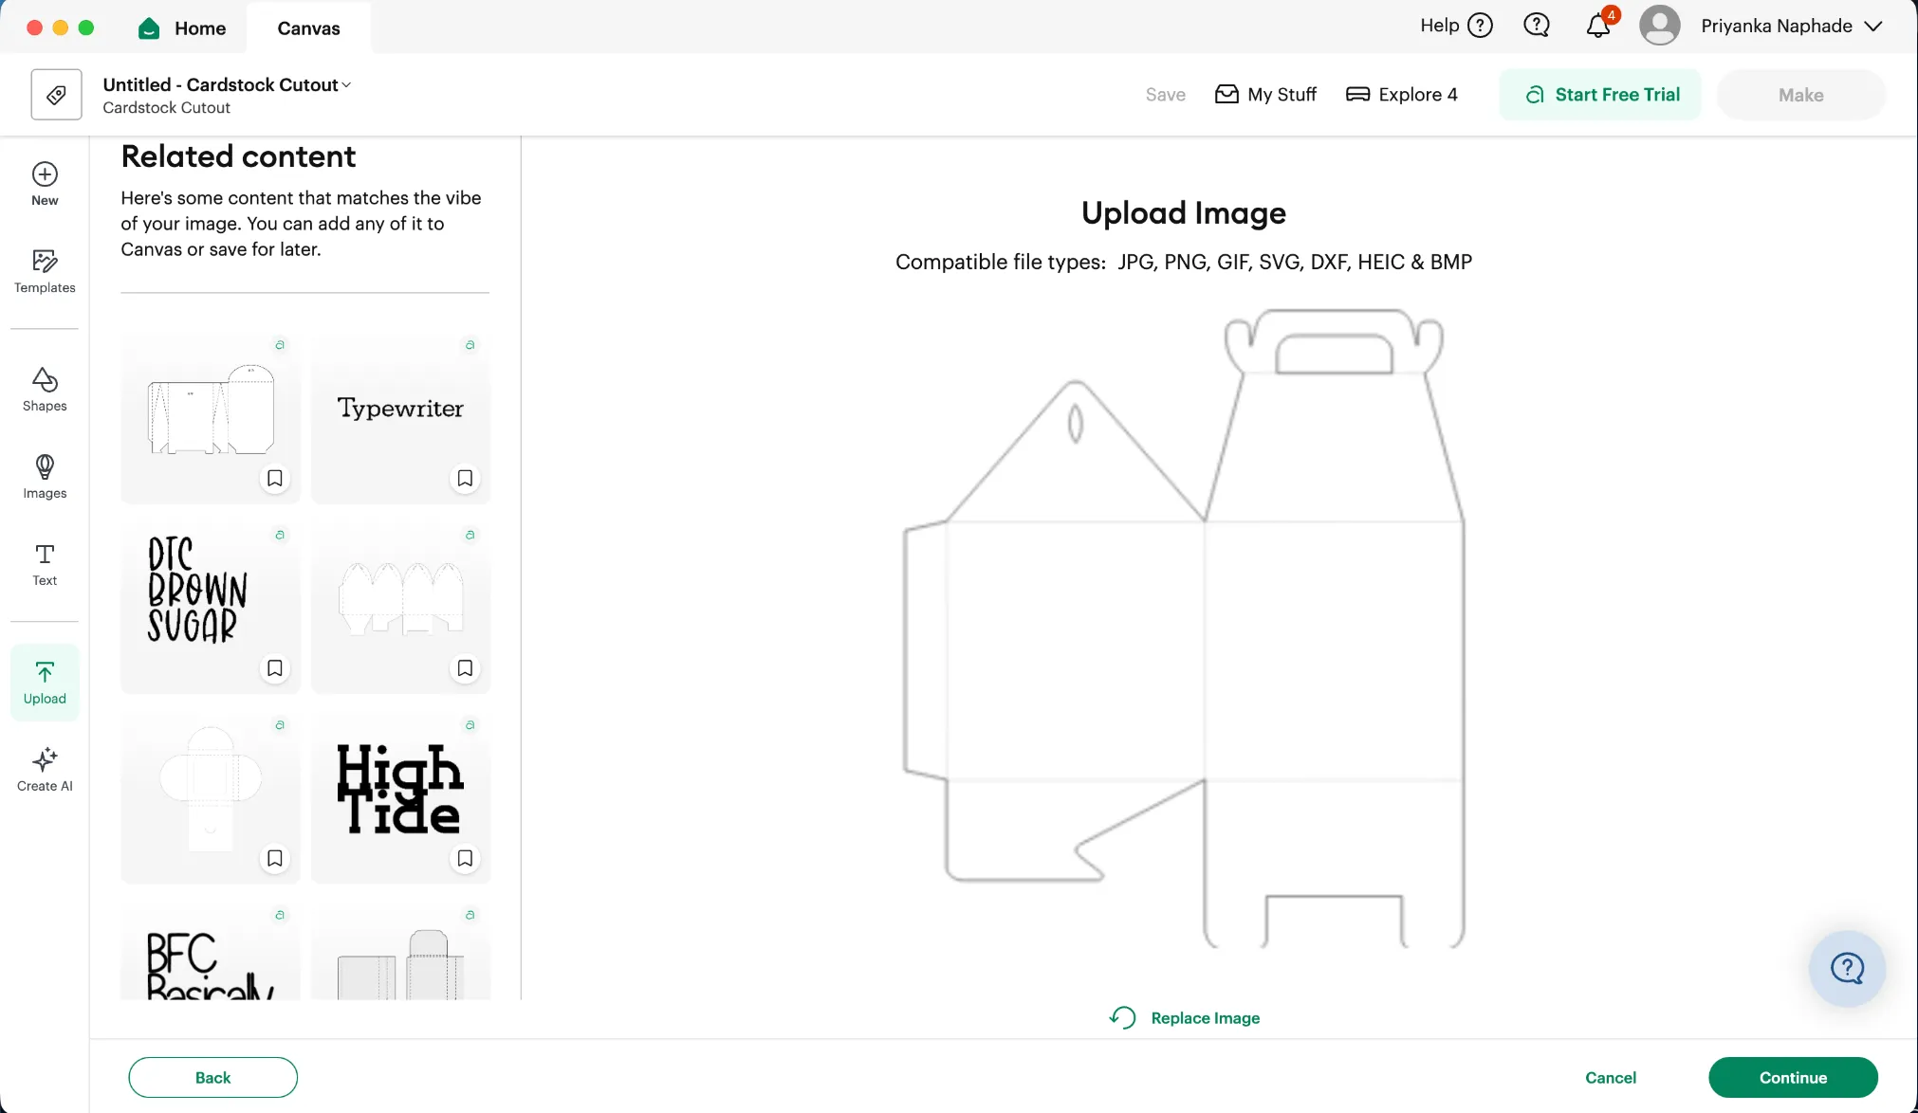Click the Explore 4 machine icon
This screenshot has width=1918, height=1113.
[x=1357, y=94]
